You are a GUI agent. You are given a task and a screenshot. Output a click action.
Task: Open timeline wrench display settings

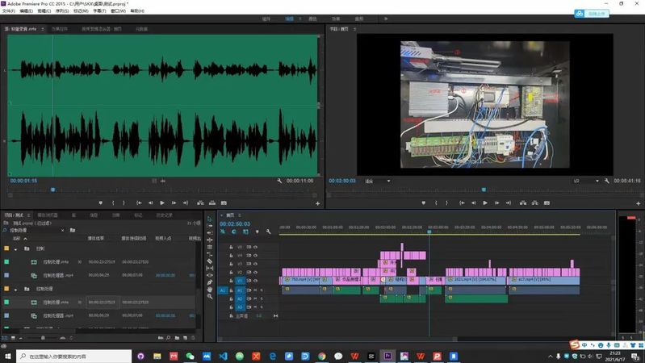point(268,232)
